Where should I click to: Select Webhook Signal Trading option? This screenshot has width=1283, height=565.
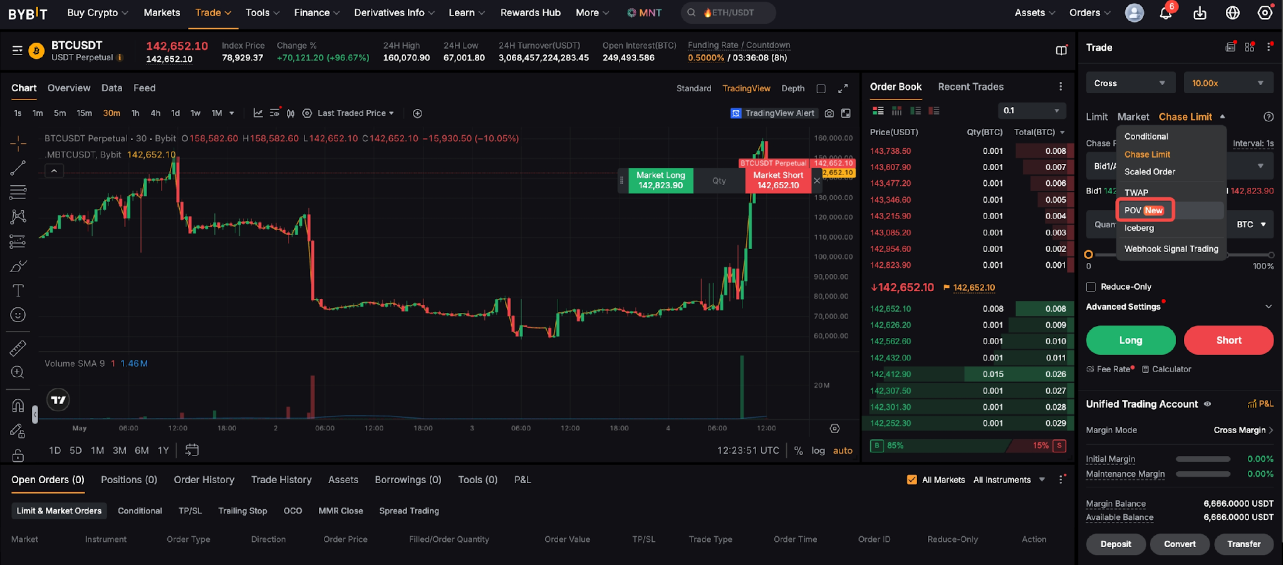point(1171,249)
